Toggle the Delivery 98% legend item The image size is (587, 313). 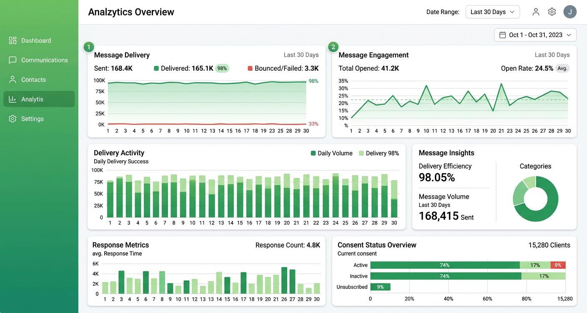[379, 153]
